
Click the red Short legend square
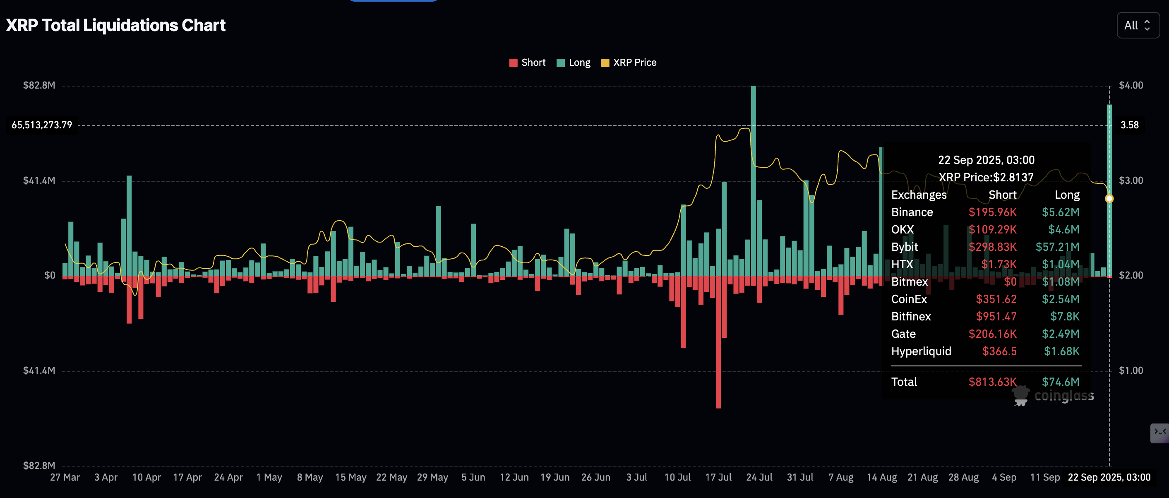(x=513, y=63)
